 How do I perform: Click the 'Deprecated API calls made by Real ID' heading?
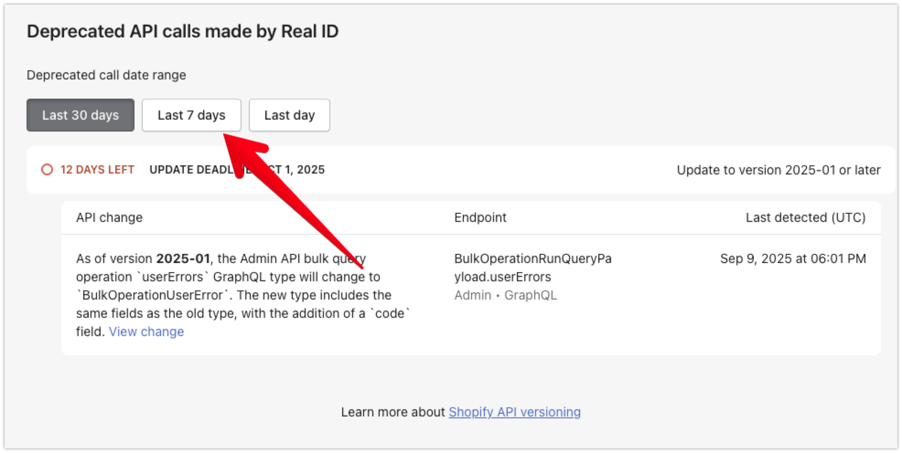(x=183, y=32)
